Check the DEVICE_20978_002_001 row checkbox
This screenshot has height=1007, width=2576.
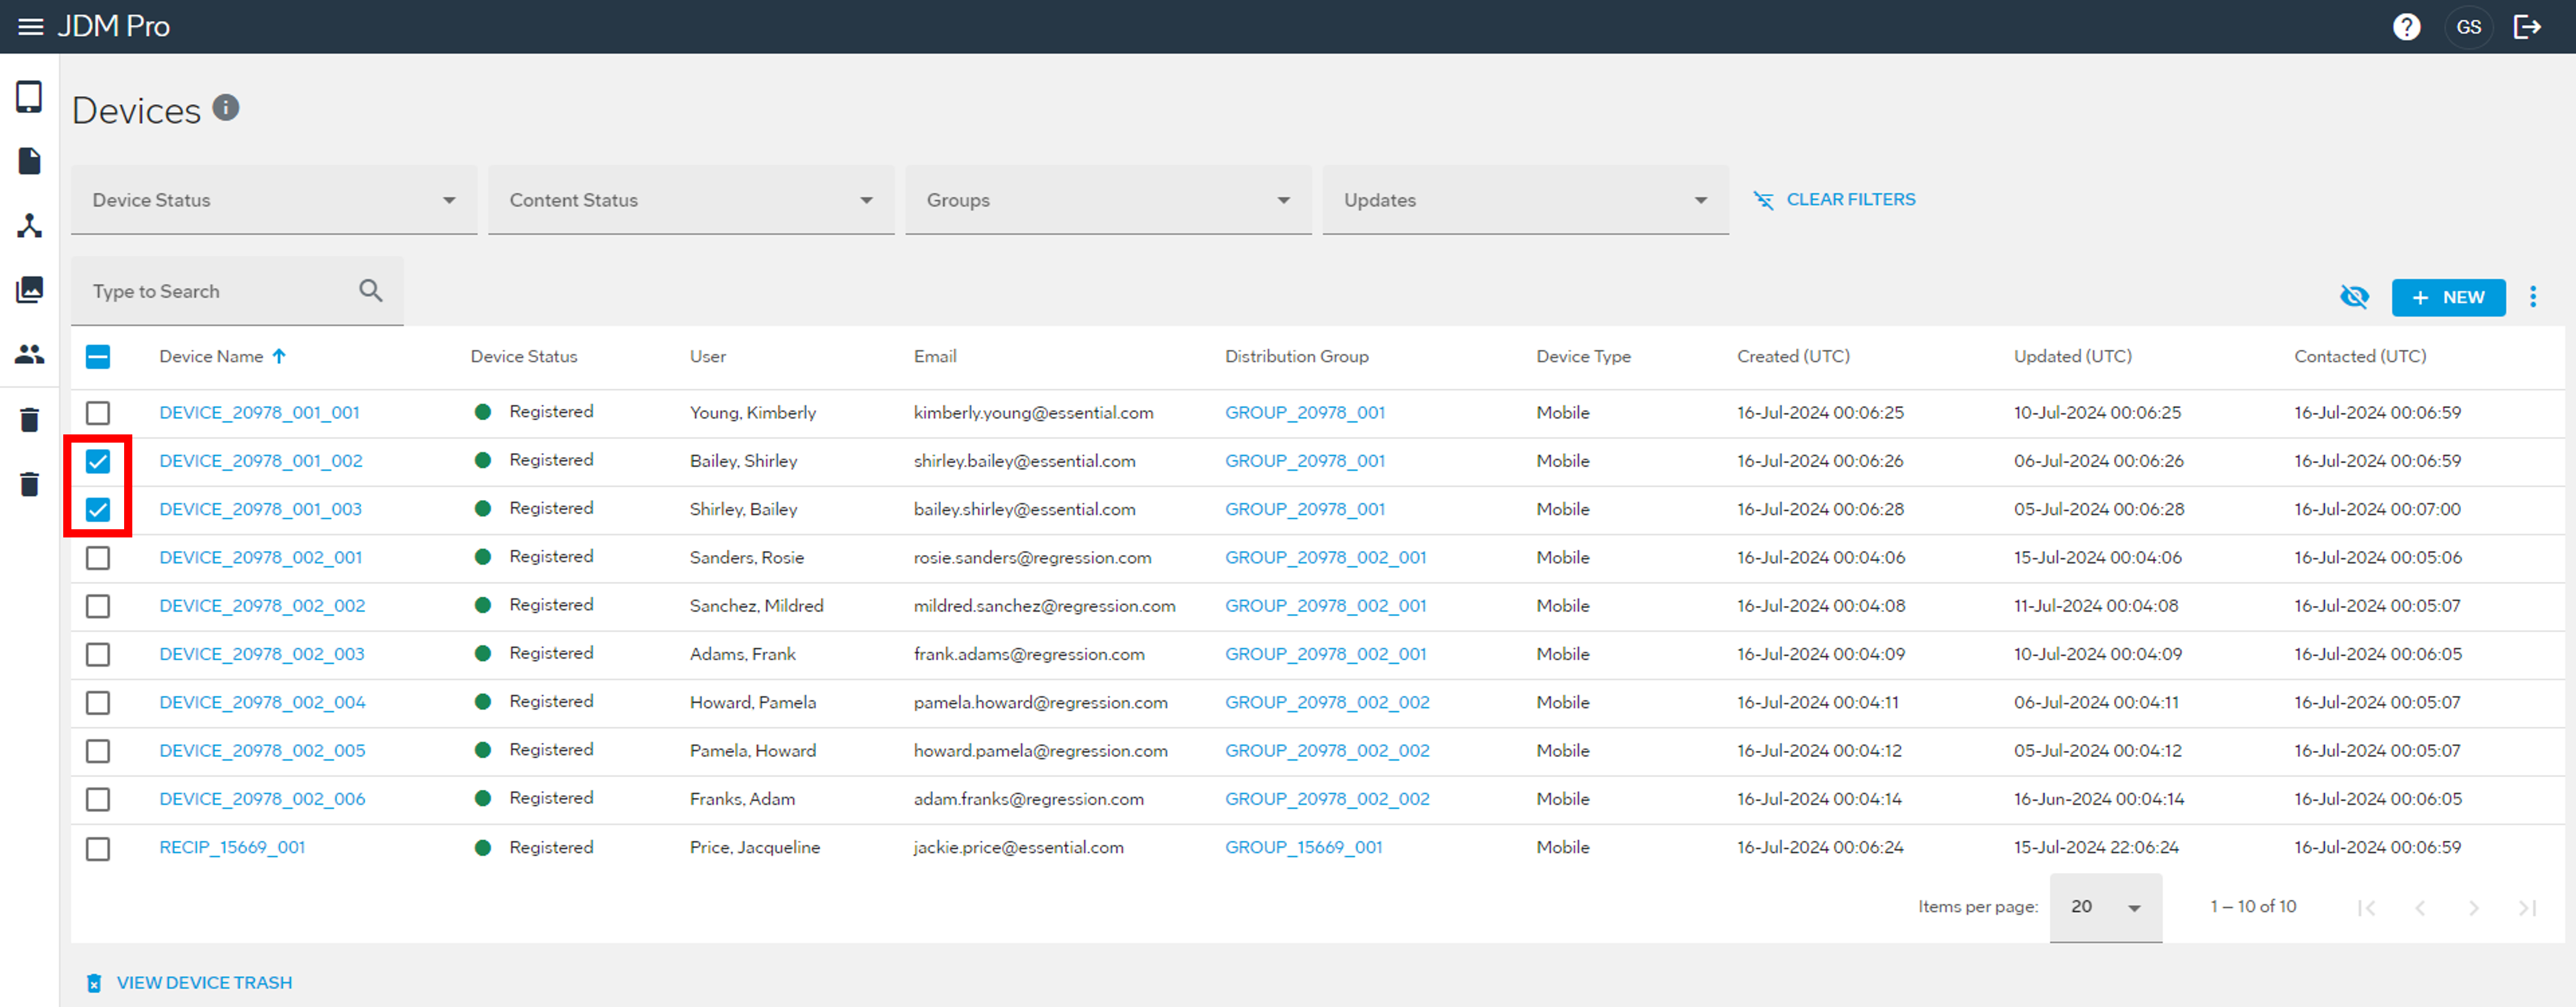tap(98, 558)
